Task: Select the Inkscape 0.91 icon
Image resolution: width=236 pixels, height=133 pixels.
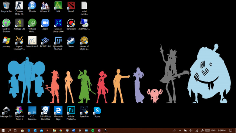Action: click(6, 112)
